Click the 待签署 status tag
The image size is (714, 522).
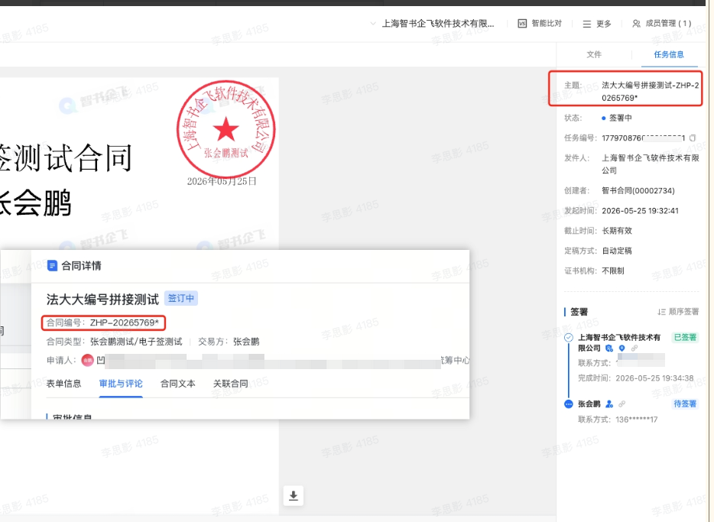pos(685,404)
